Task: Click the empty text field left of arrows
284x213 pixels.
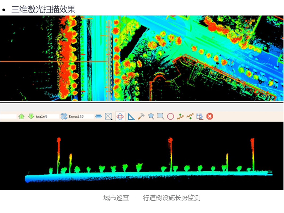Action: 8,116
